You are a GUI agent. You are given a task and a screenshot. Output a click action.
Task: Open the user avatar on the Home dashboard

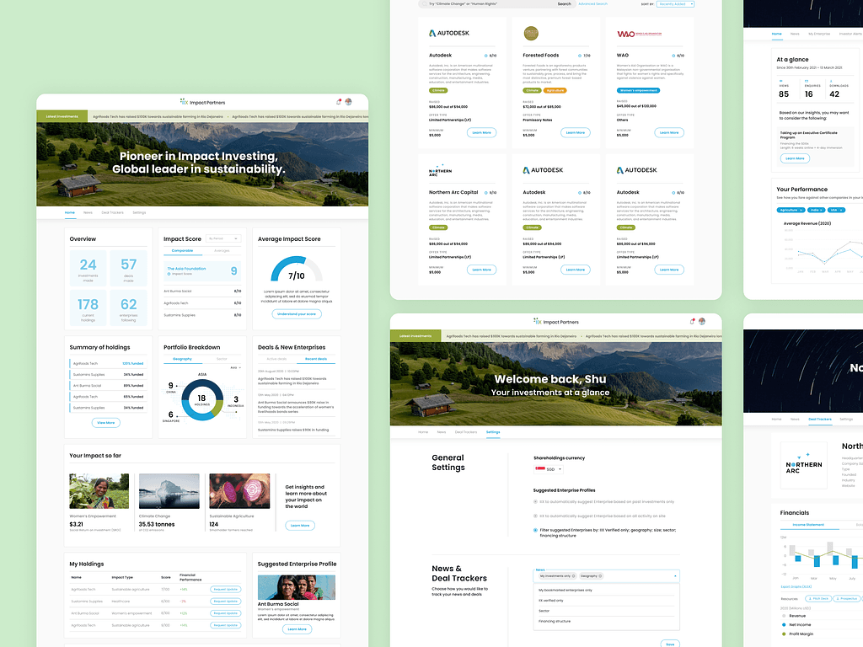click(348, 102)
